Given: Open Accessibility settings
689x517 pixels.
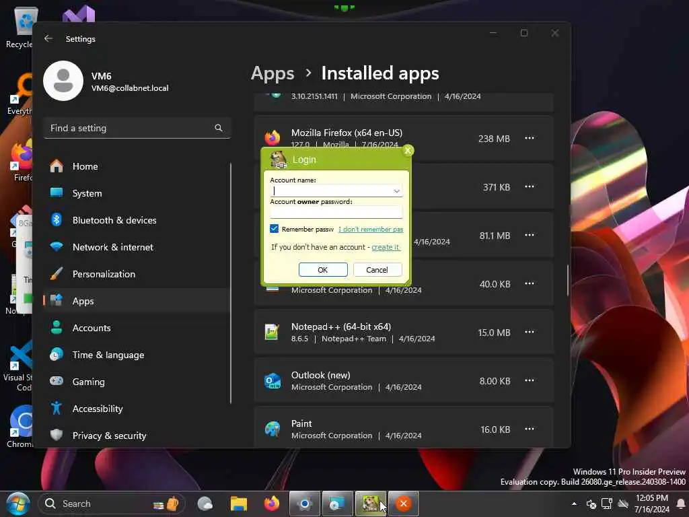Looking at the screenshot, I should coord(136,409).
